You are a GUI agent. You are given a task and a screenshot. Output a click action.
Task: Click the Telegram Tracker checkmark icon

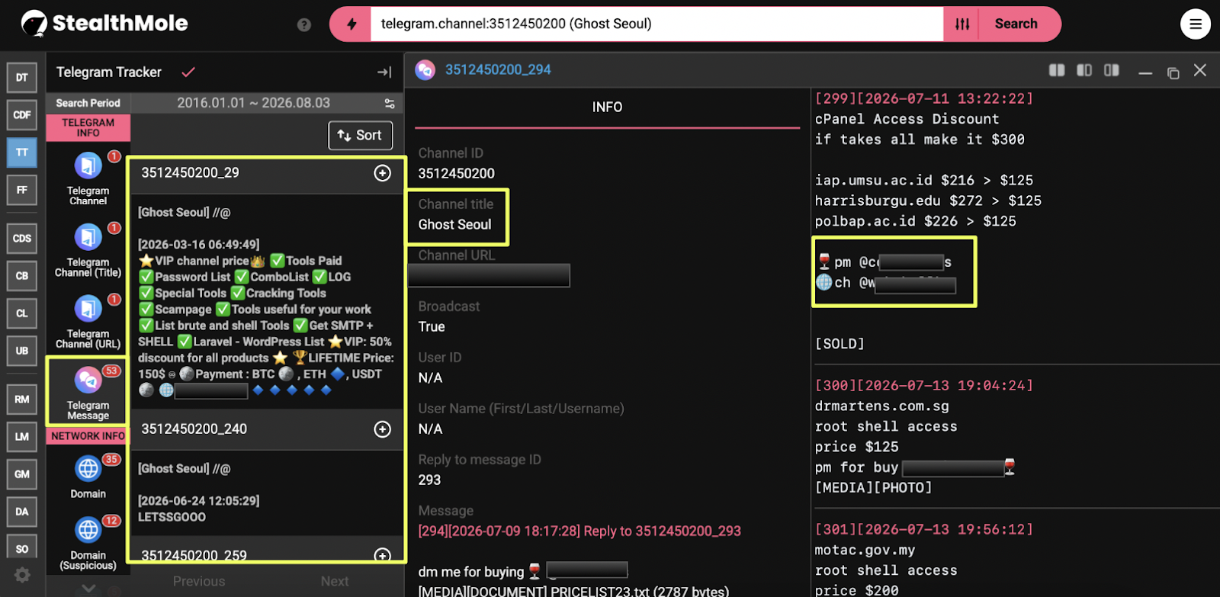[x=188, y=72]
